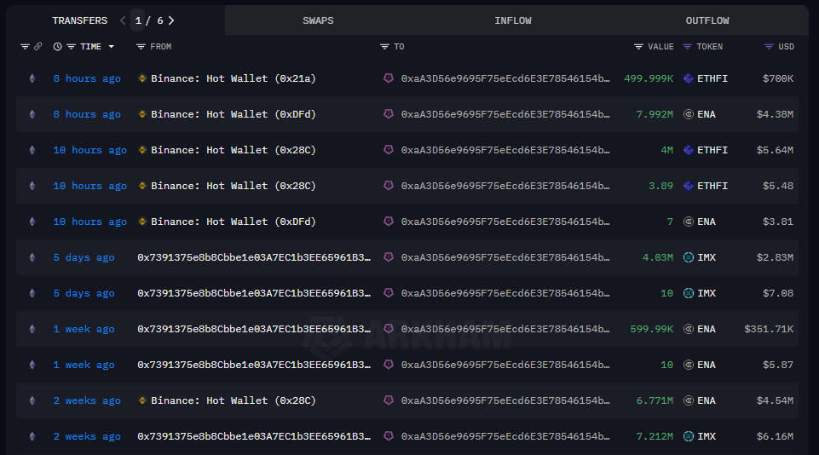This screenshot has height=455, width=819.
Task: Open the INFLOW tab
Action: pos(512,20)
